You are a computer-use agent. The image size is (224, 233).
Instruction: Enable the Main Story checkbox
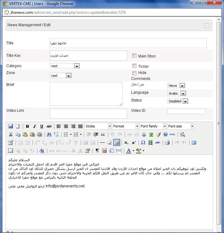pos(134,56)
